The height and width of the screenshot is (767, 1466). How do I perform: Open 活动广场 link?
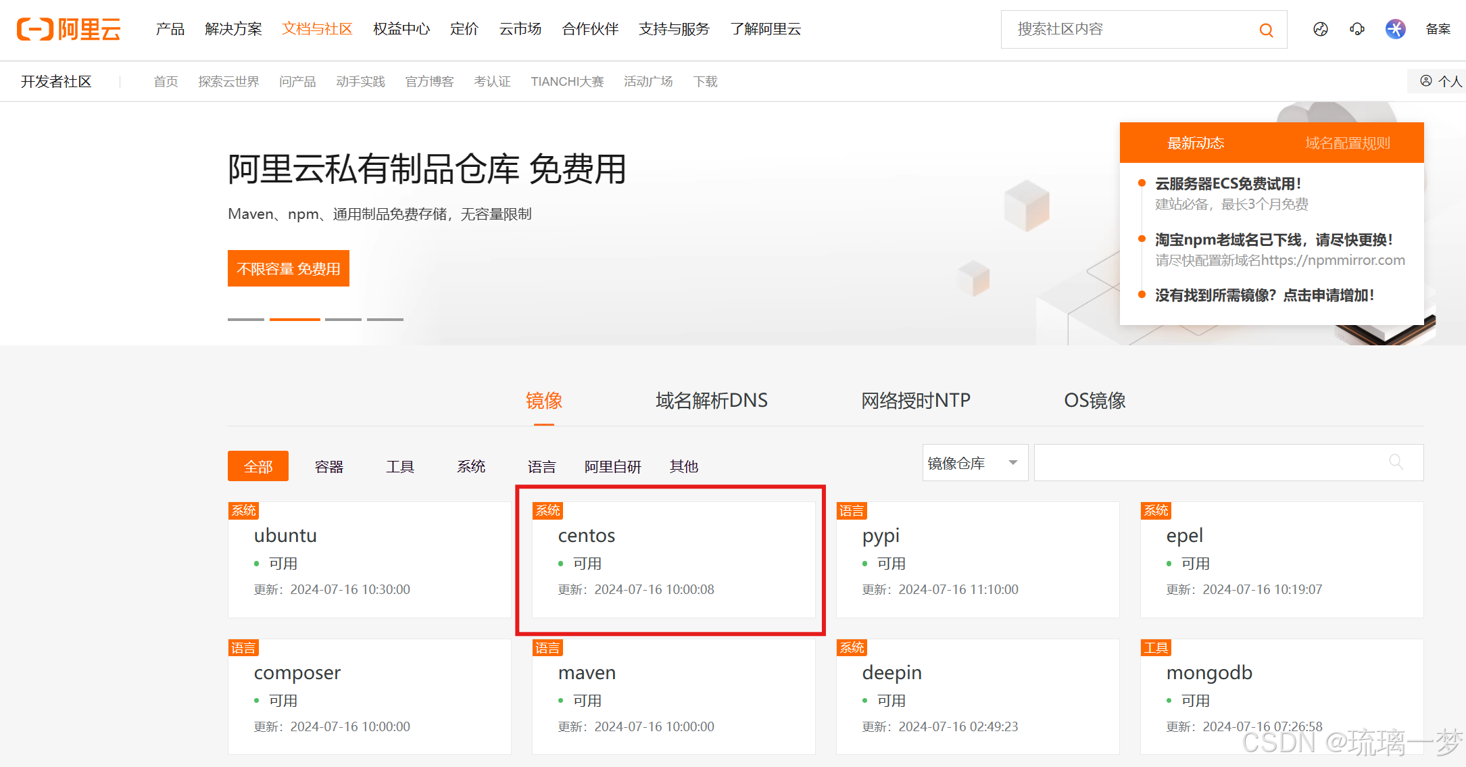pos(648,82)
